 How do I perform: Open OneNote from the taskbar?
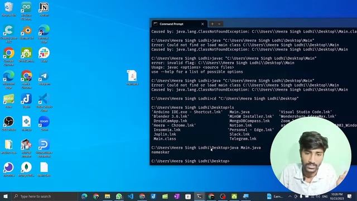tap(177, 196)
